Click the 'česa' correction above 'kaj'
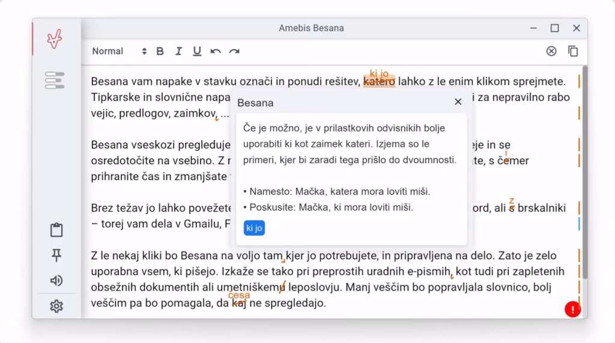The height and width of the screenshot is (343, 615). click(x=238, y=294)
